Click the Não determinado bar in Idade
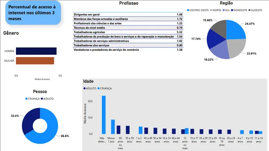 click(x=104, y=115)
